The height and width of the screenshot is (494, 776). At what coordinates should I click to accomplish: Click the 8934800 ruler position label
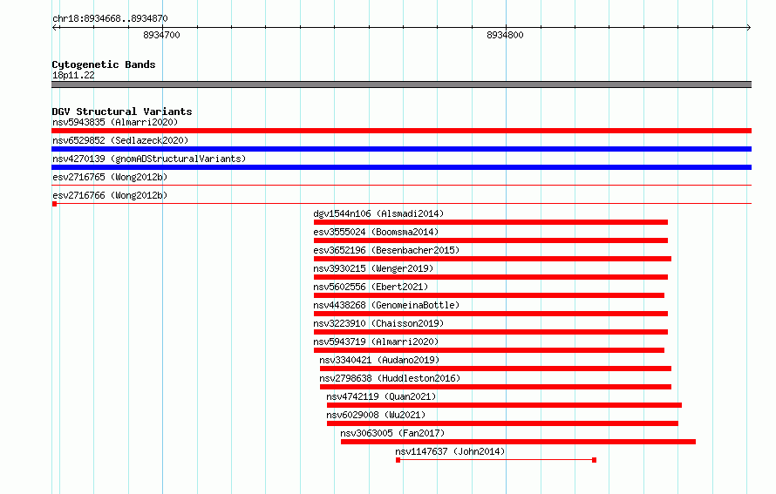click(505, 35)
